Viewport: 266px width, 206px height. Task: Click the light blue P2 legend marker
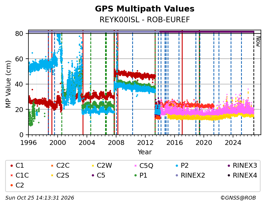(x=177, y=166)
